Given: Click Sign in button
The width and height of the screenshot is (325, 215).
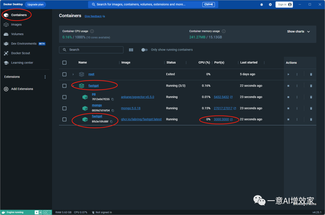Looking at the screenshot, I should click(284, 4).
